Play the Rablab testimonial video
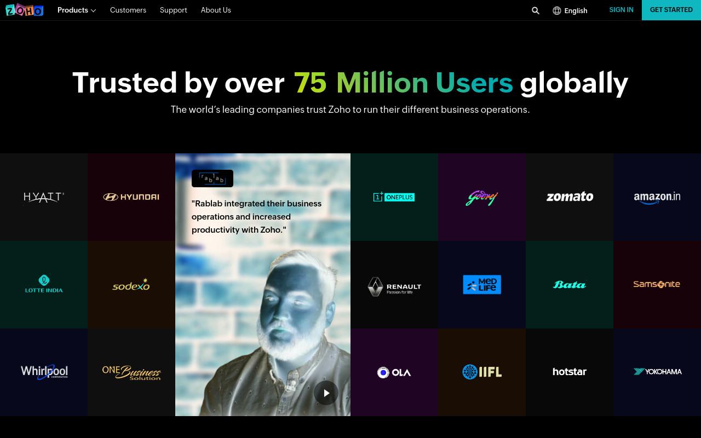The height and width of the screenshot is (438, 701). (326, 393)
